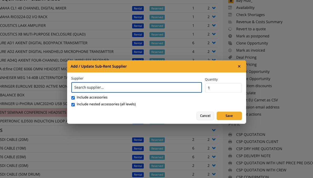Print CSP QUOTATION CLIENT printer icon

click(230, 142)
